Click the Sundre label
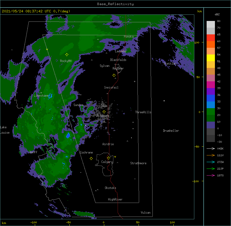231x226 pixels. point(78,105)
